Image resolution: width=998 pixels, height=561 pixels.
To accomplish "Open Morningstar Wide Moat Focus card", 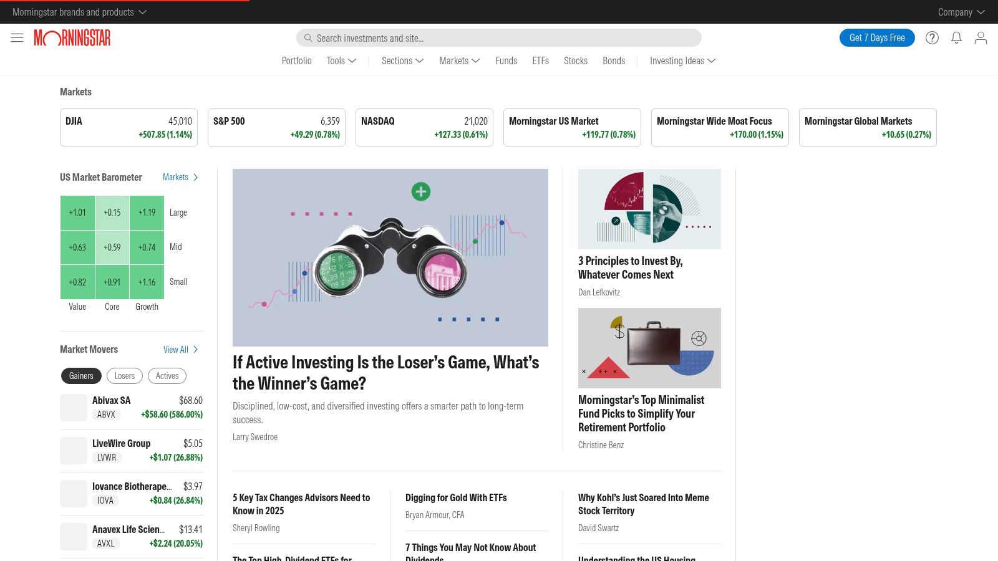I will coord(720,128).
